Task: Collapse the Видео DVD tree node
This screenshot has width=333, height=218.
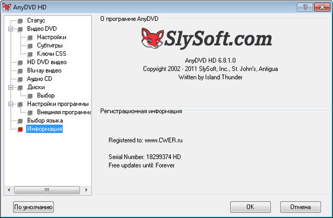Action: (11, 29)
